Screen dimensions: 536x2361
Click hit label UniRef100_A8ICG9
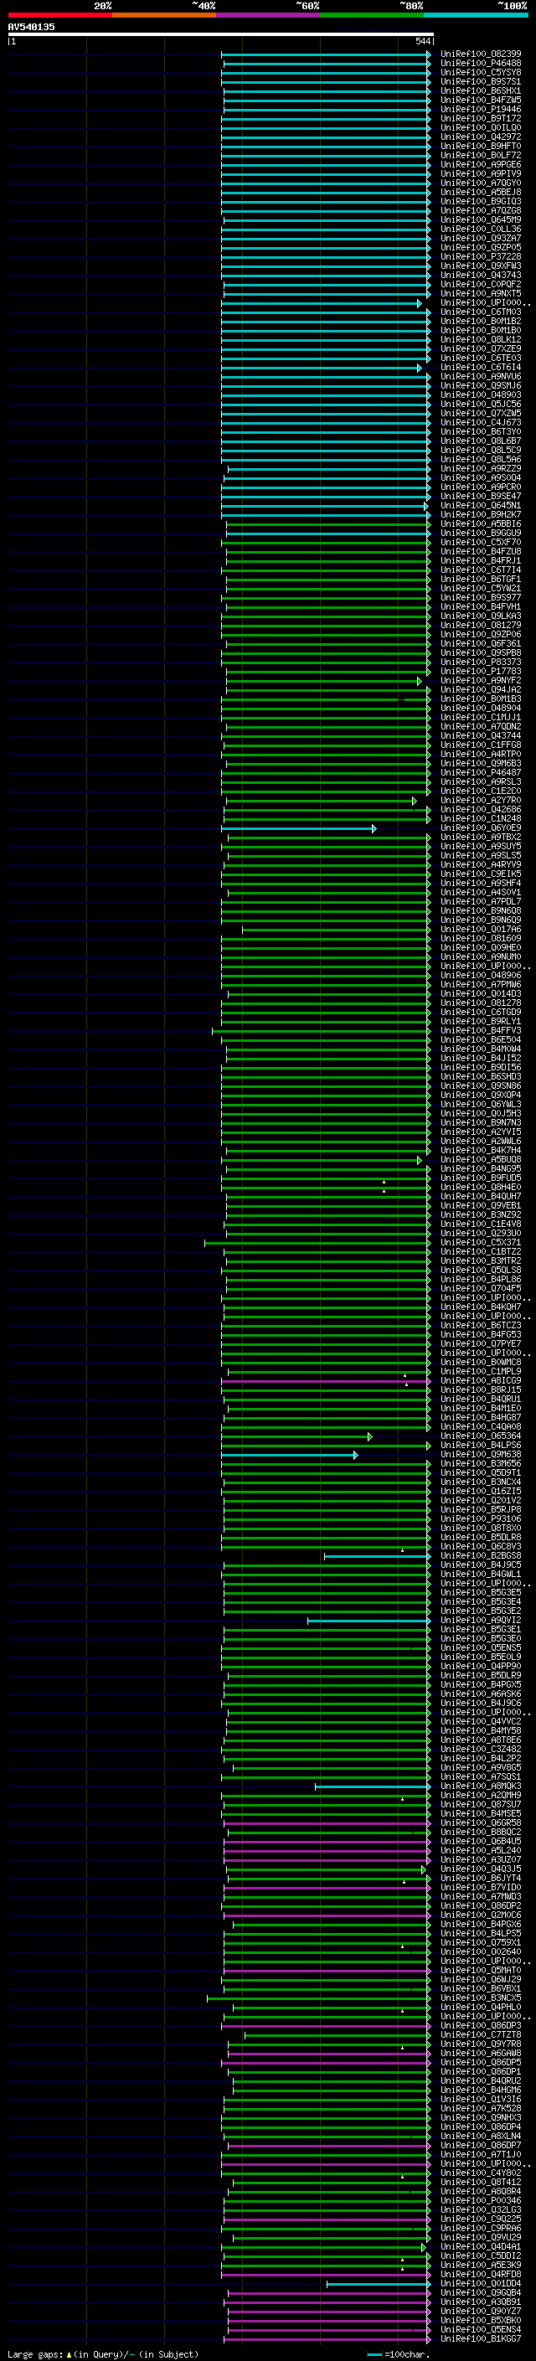pyautogui.click(x=480, y=1381)
